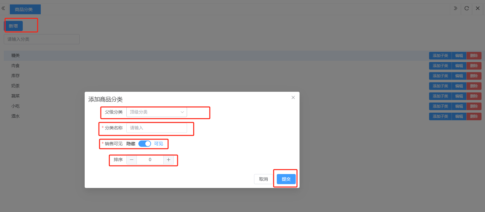Select the 隐藏 label of visibility switch

coord(131,144)
